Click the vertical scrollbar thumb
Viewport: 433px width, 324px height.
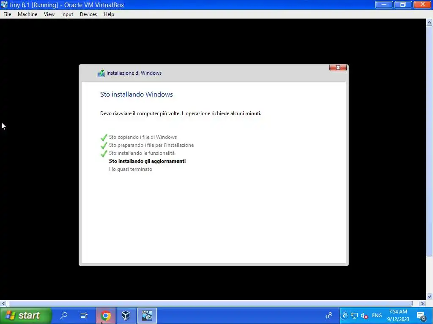429,141
